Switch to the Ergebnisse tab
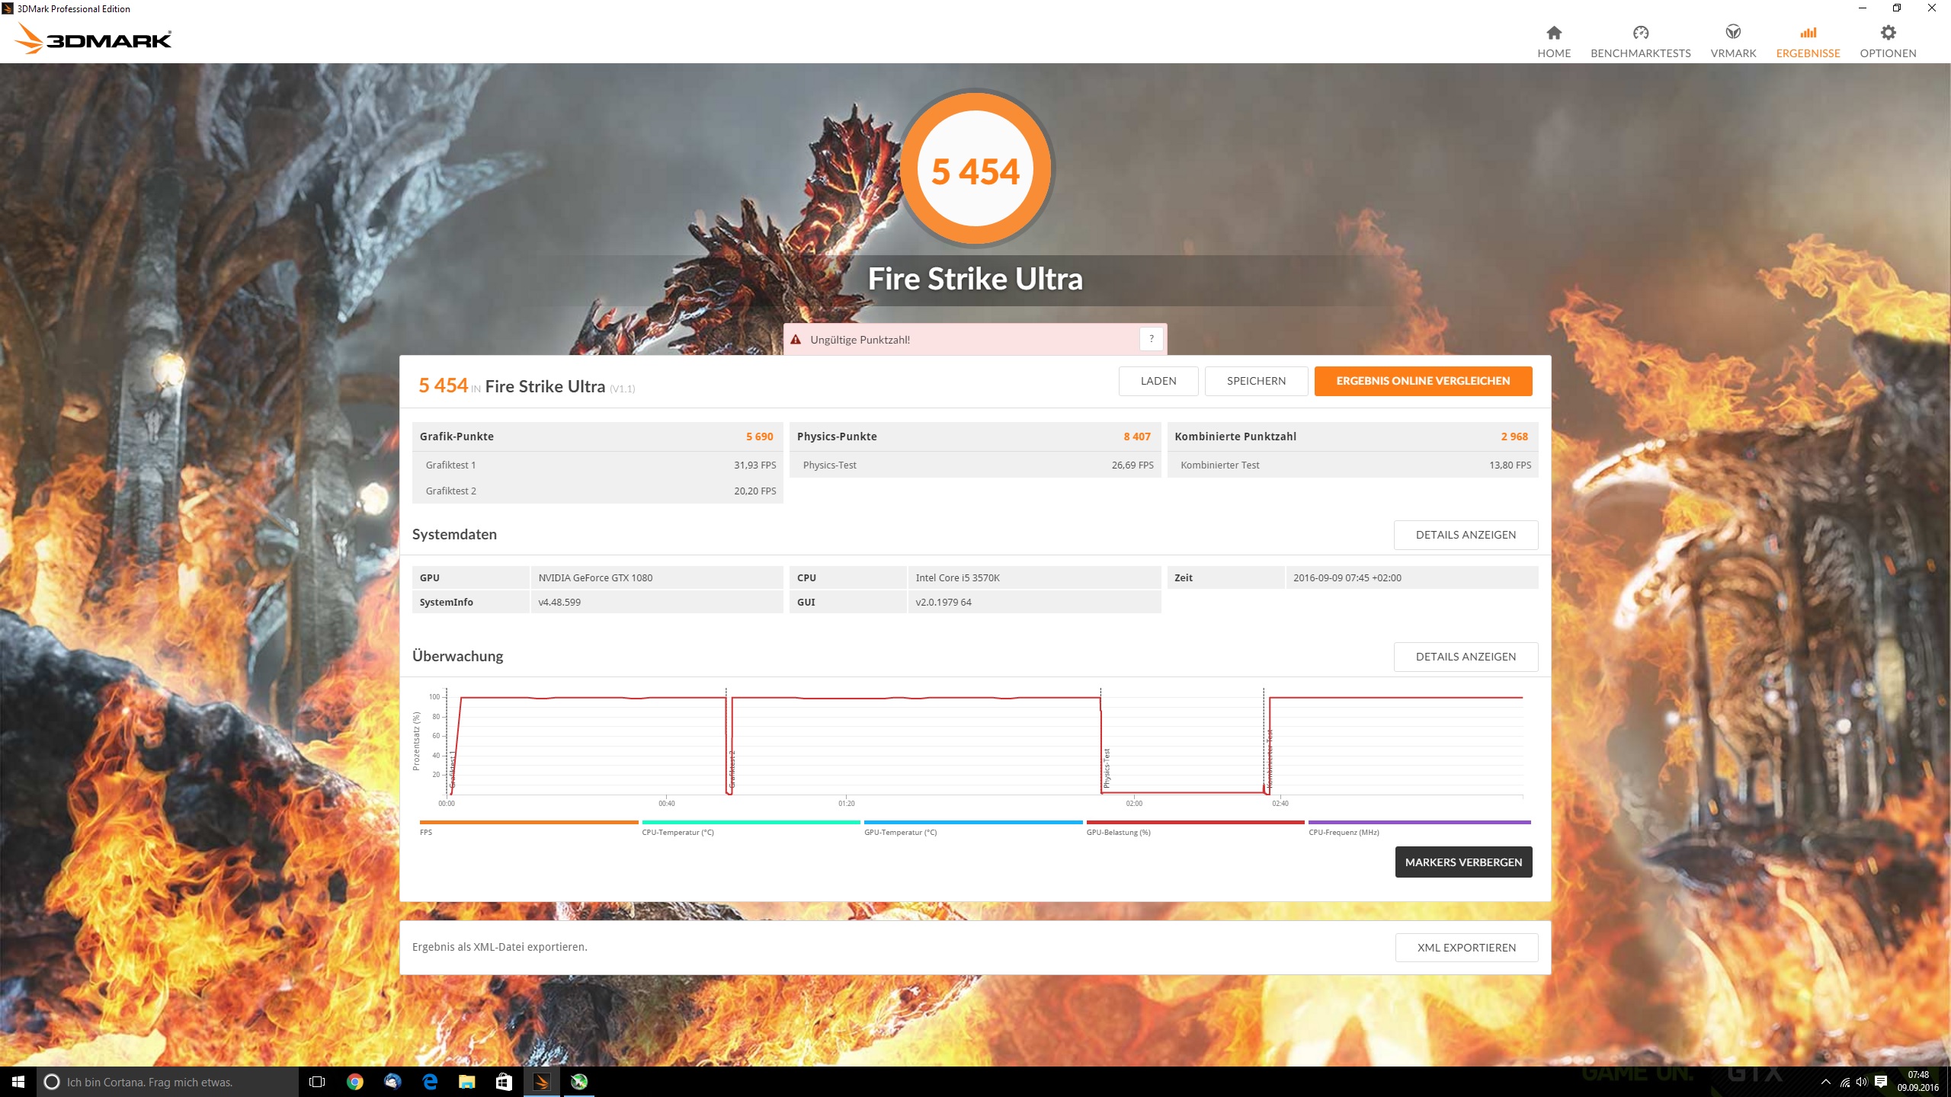The height and width of the screenshot is (1097, 1951). [x=1807, y=41]
